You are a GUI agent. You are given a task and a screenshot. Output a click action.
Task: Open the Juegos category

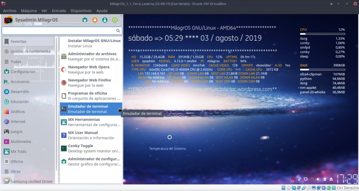28,132
